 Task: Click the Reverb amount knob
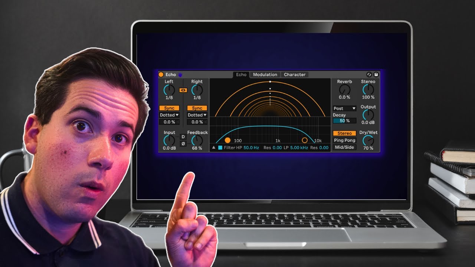(x=344, y=89)
